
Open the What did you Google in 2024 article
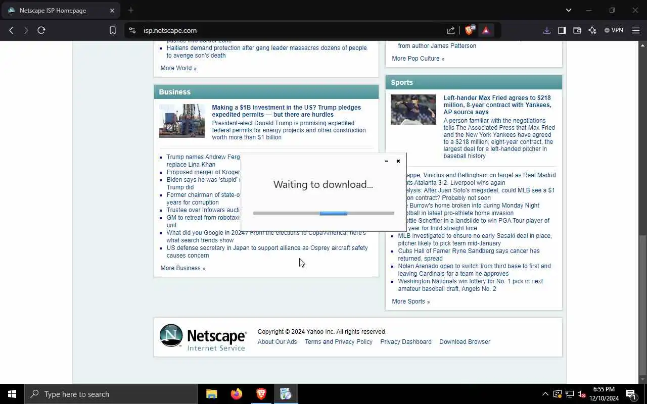pos(266,236)
